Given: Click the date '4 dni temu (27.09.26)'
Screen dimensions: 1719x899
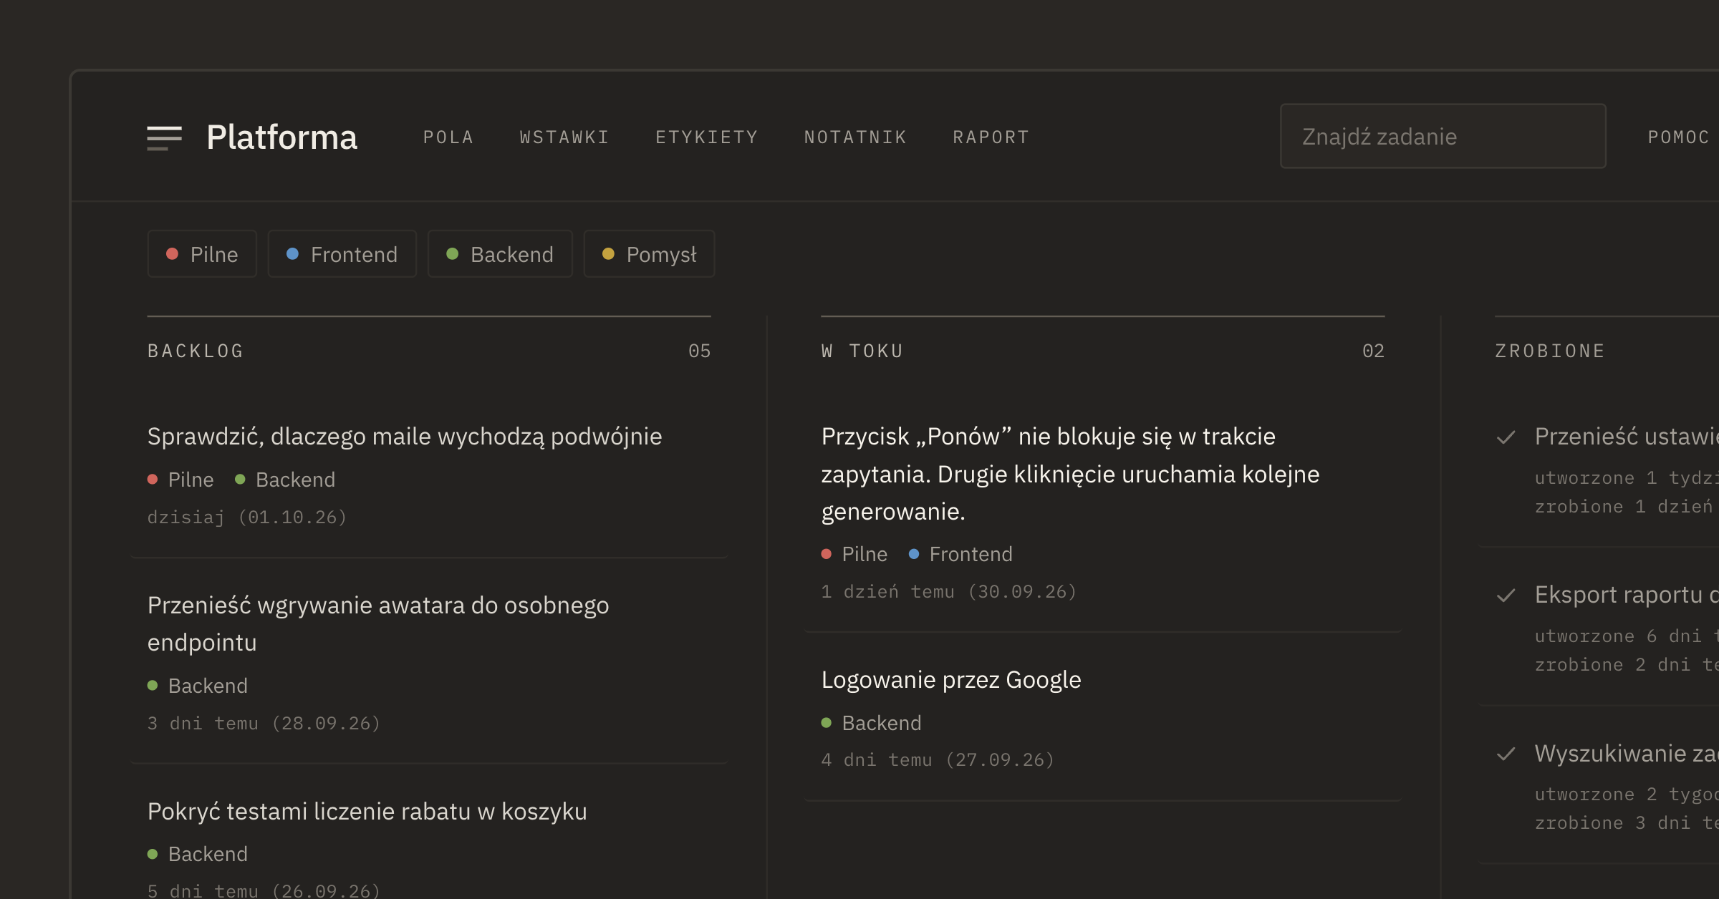Looking at the screenshot, I should coord(938,759).
